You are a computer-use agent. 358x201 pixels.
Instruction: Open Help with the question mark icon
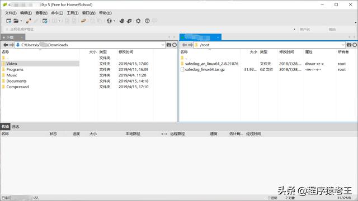click(x=147, y=21)
